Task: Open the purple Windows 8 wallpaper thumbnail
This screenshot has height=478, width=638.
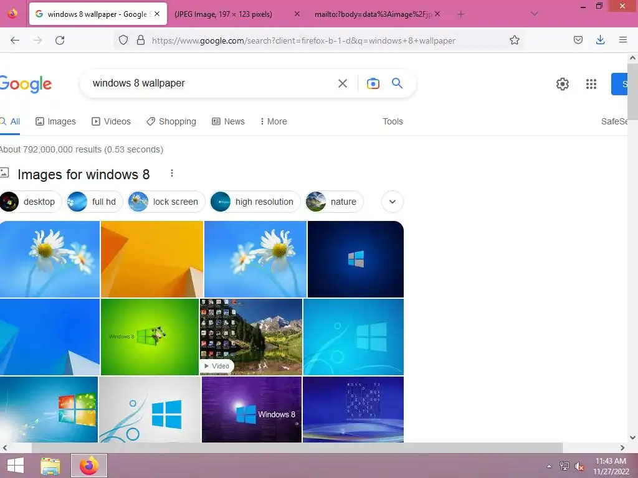Action: coord(252,410)
